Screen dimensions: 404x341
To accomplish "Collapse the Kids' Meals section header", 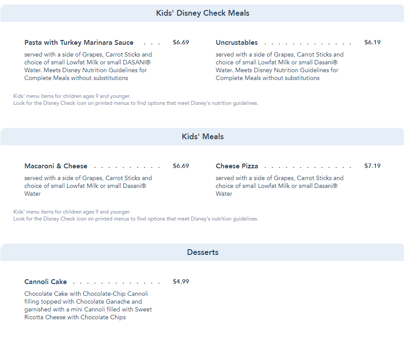I will coord(202,137).
